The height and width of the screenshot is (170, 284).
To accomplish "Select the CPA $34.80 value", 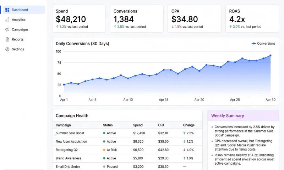I will point(185,19).
